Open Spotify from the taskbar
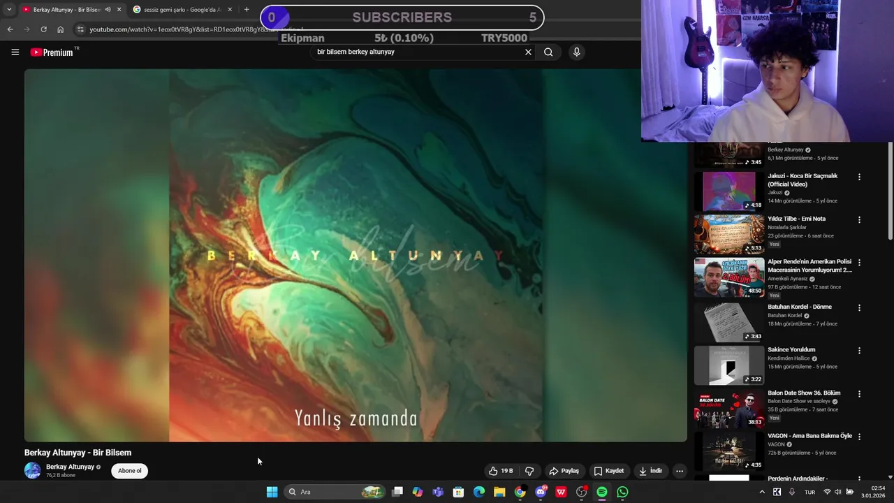 [602, 492]
